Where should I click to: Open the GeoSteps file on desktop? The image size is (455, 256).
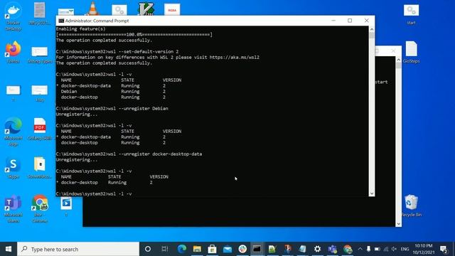[x=411, y=52]
